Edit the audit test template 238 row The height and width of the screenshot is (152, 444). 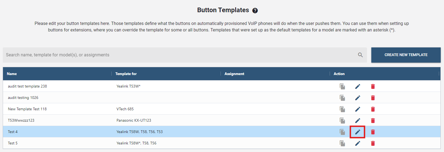click(357, 86)
